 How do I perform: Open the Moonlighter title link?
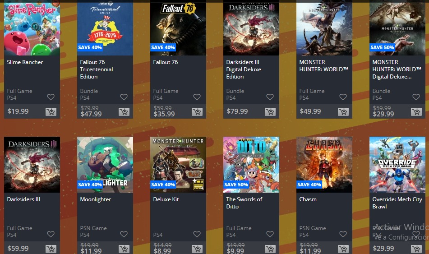96,199
